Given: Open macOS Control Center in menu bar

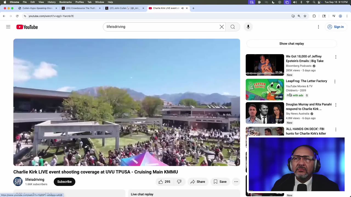Looking at the screenshot, I should [x=319, y=2].
